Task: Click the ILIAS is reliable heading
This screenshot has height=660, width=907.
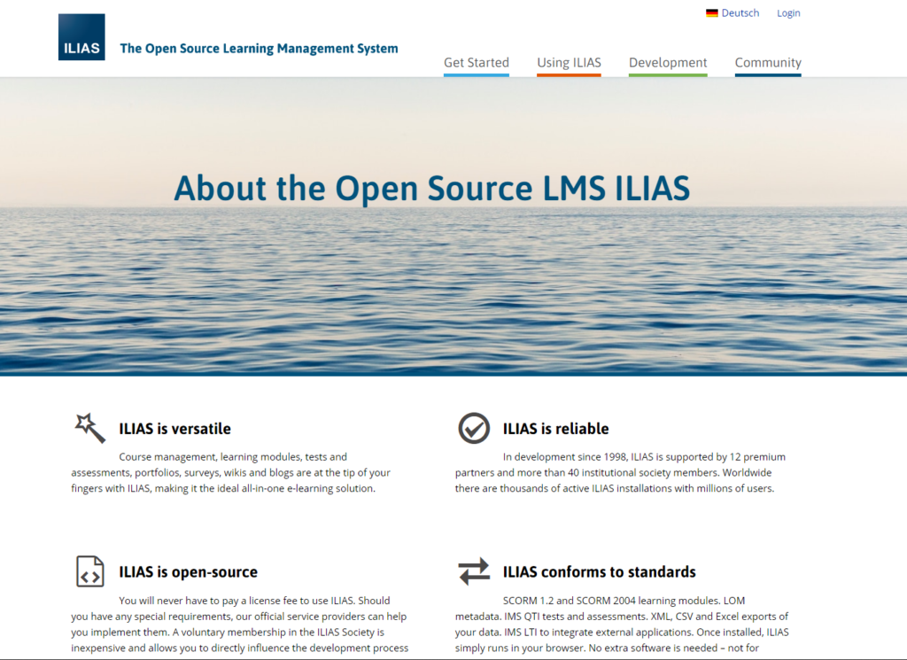Action: [x=556, y=429]
